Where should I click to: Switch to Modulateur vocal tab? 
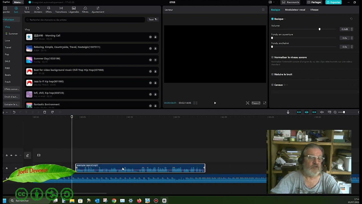295,10
